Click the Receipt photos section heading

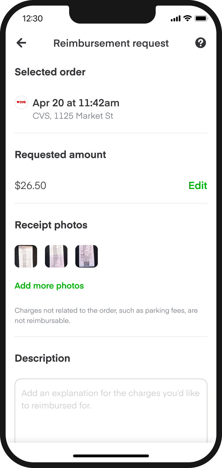[51, 225]
